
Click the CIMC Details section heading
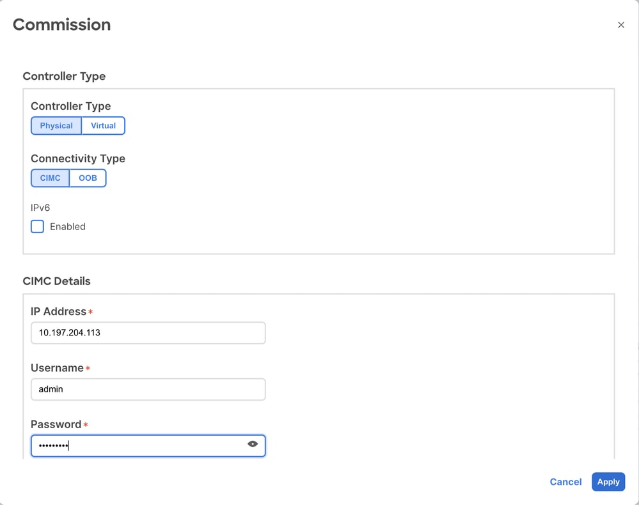(x=56, y=281)
